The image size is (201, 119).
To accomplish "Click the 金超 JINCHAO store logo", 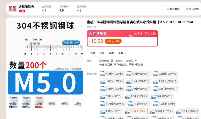I will coord(13,9).
